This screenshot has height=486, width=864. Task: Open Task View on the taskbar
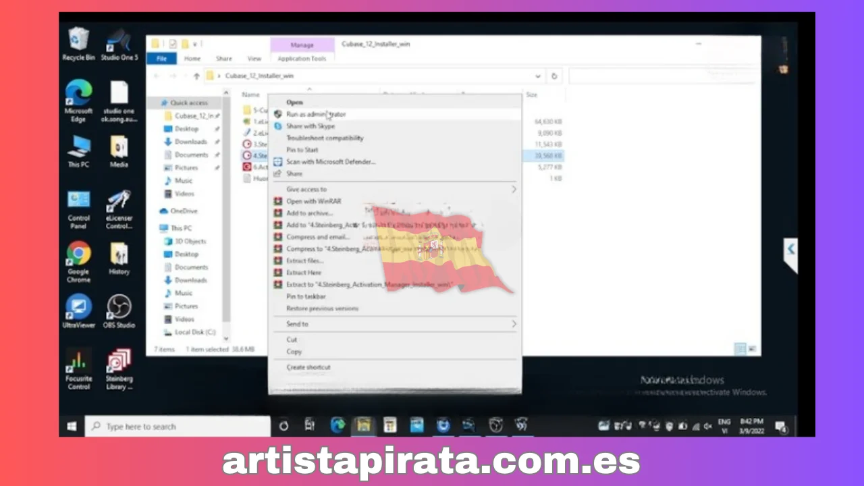[309, 425]
